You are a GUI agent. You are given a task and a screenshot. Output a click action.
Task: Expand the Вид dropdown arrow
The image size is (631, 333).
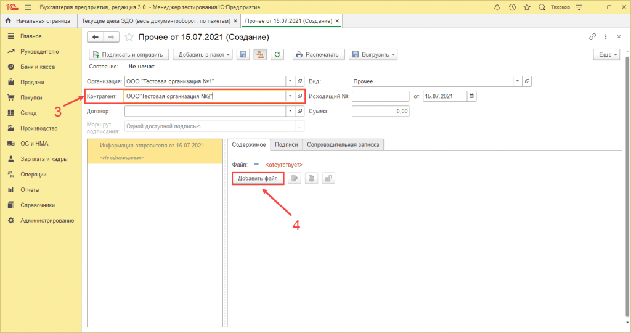pos(517,81)
